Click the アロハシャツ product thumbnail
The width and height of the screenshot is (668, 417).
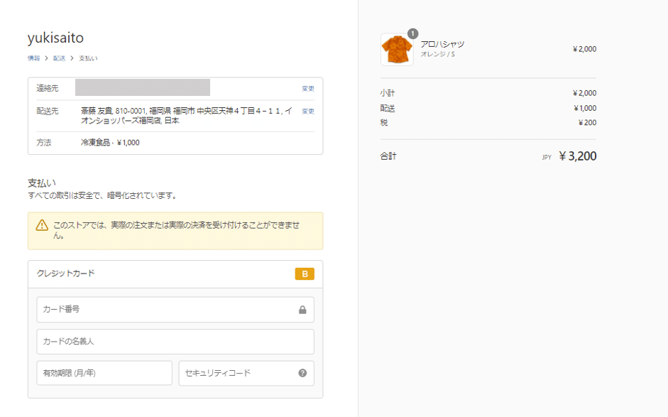coord(397,48)
